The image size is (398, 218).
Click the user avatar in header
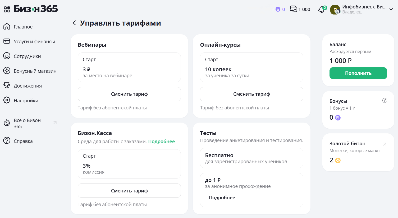pos(335,10)
